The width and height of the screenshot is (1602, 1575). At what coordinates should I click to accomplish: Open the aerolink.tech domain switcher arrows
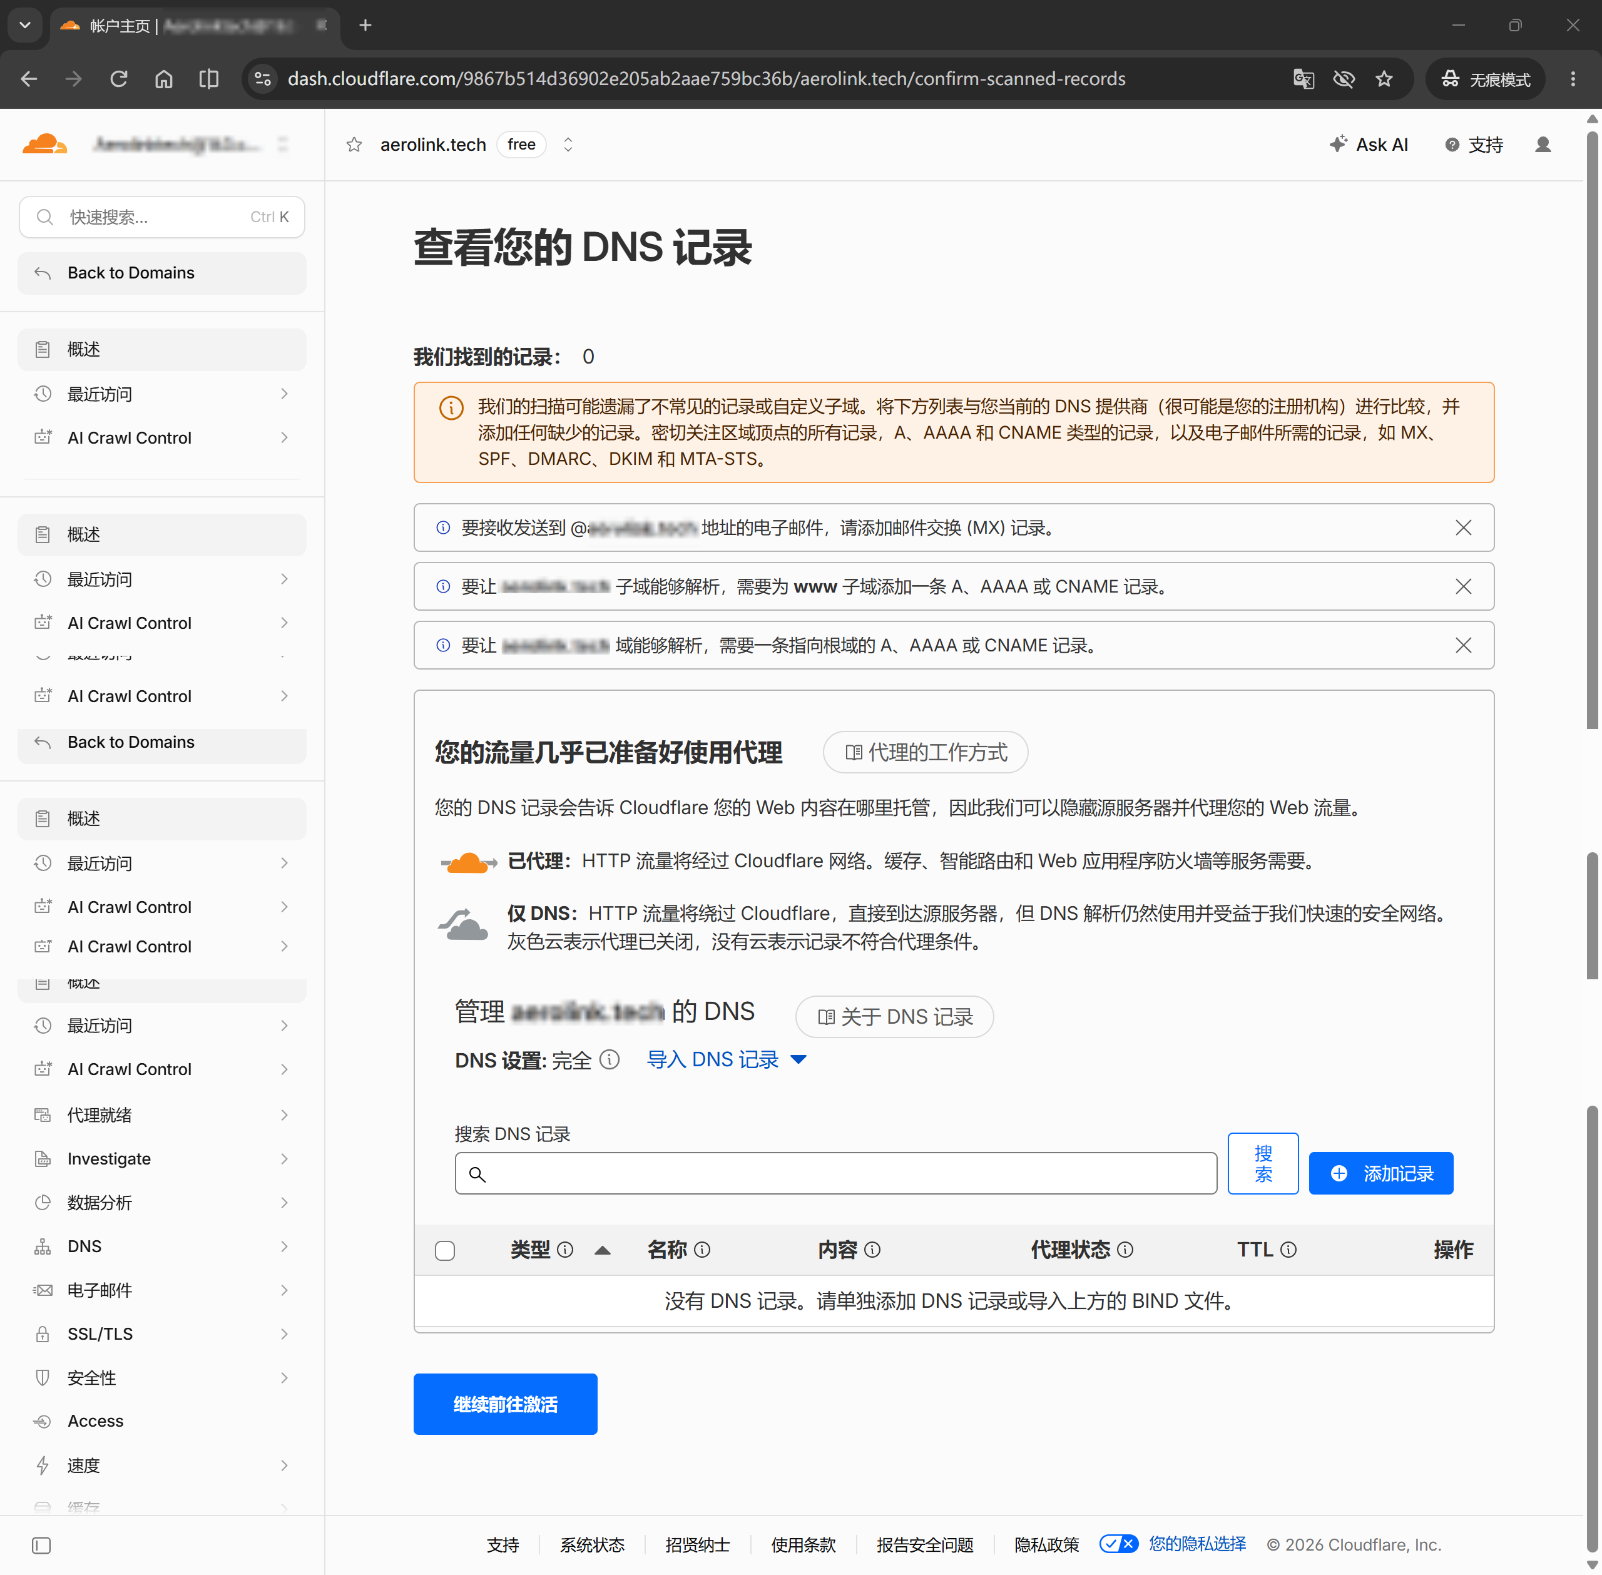(x=568, y=145)
